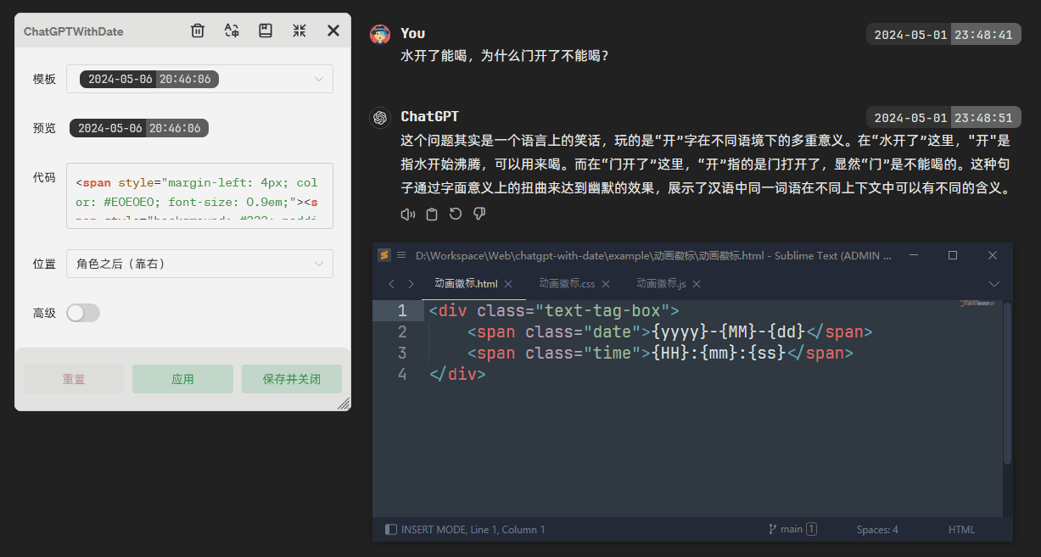Open the Sublime tab list dropdown arrow
The width and height of the screenshot is (1041, 557).
994,284
